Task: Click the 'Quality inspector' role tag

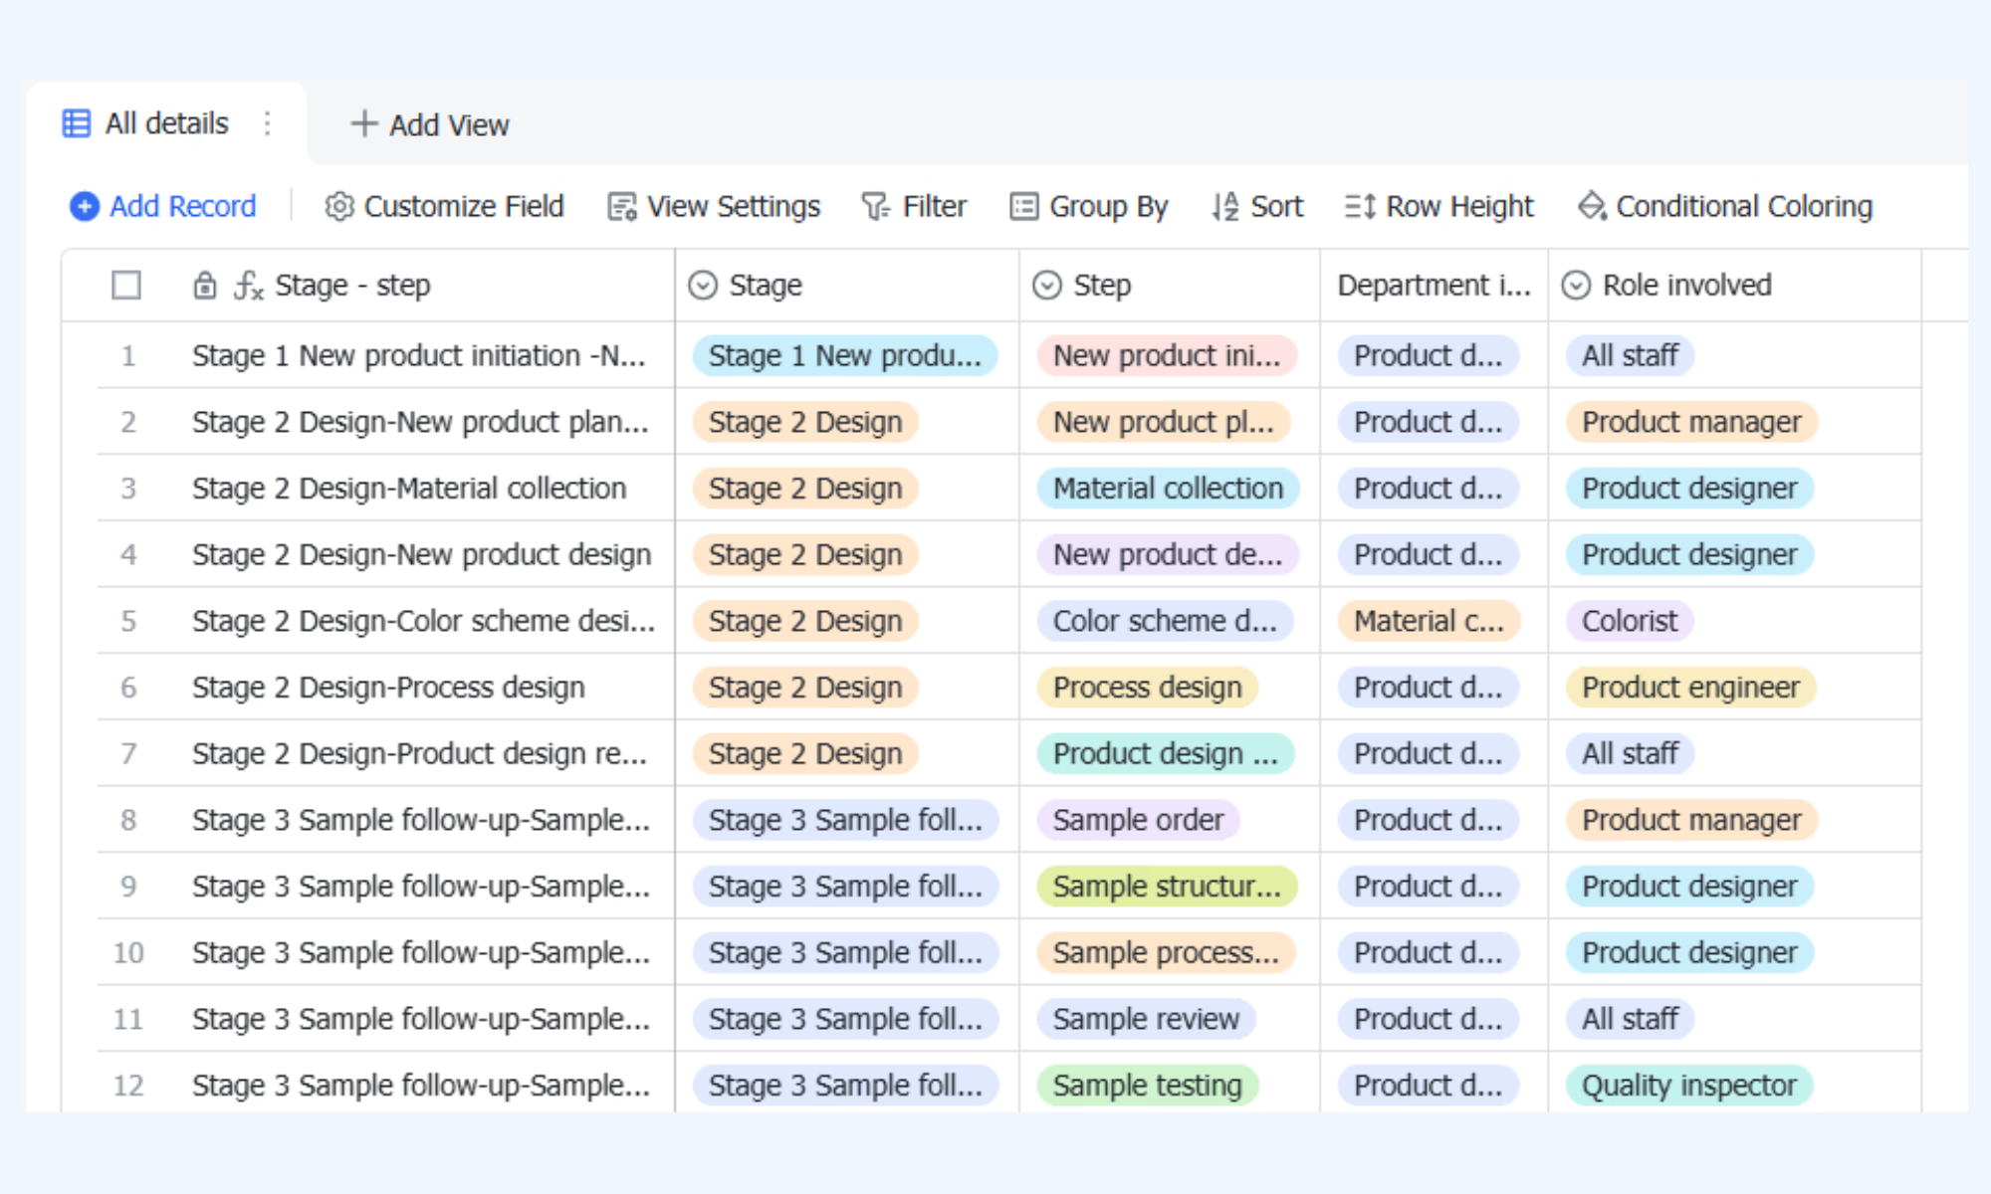Action: (x=1689, y=1086)
